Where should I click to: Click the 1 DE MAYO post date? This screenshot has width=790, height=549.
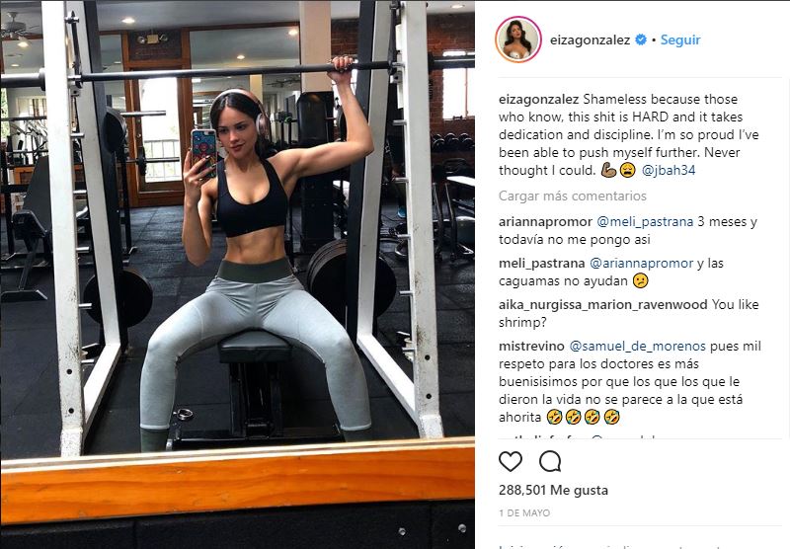click(524, 512)
